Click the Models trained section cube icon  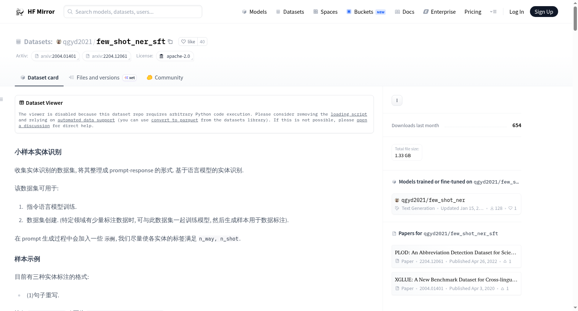[x=394, y=182]
